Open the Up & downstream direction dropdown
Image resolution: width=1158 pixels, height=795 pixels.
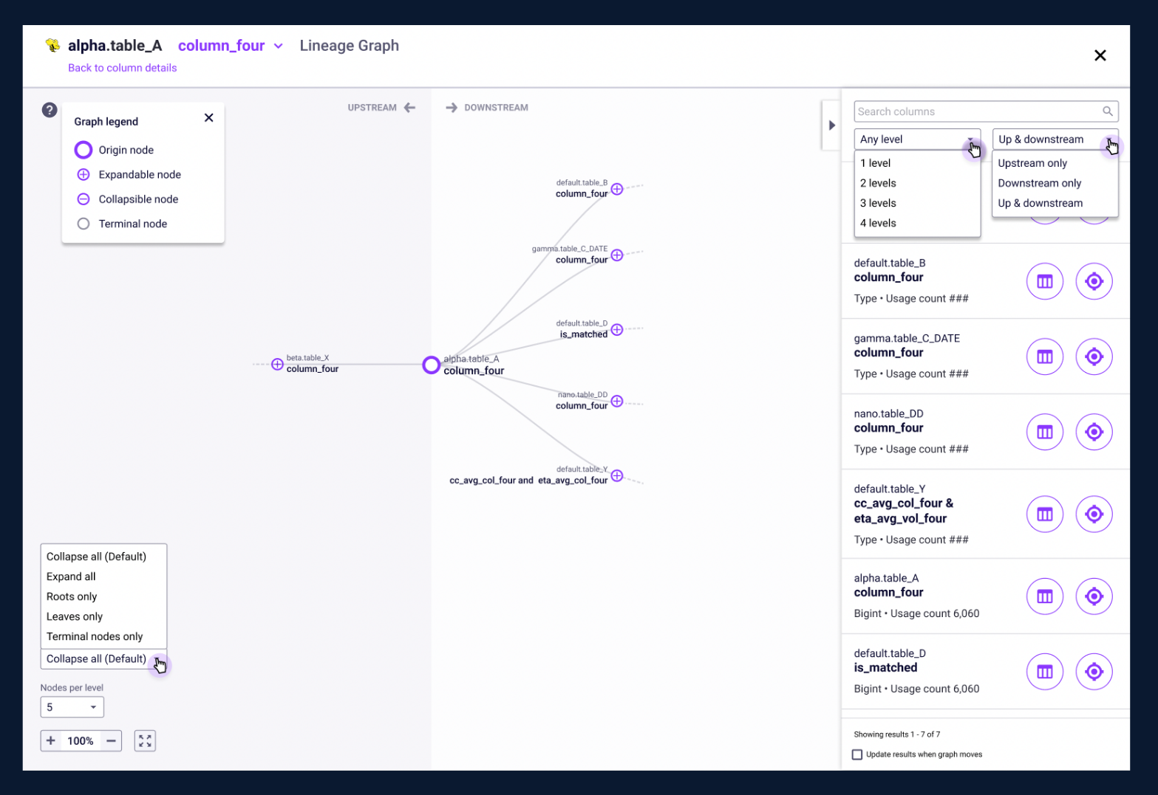pyautogui.click(x=1055, y=140)
